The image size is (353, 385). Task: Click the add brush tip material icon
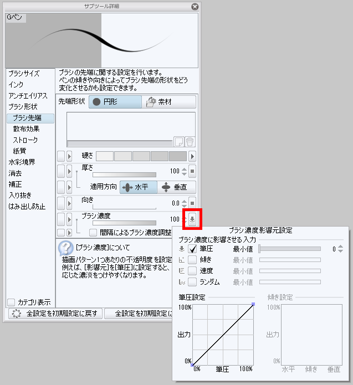(179, 142)
